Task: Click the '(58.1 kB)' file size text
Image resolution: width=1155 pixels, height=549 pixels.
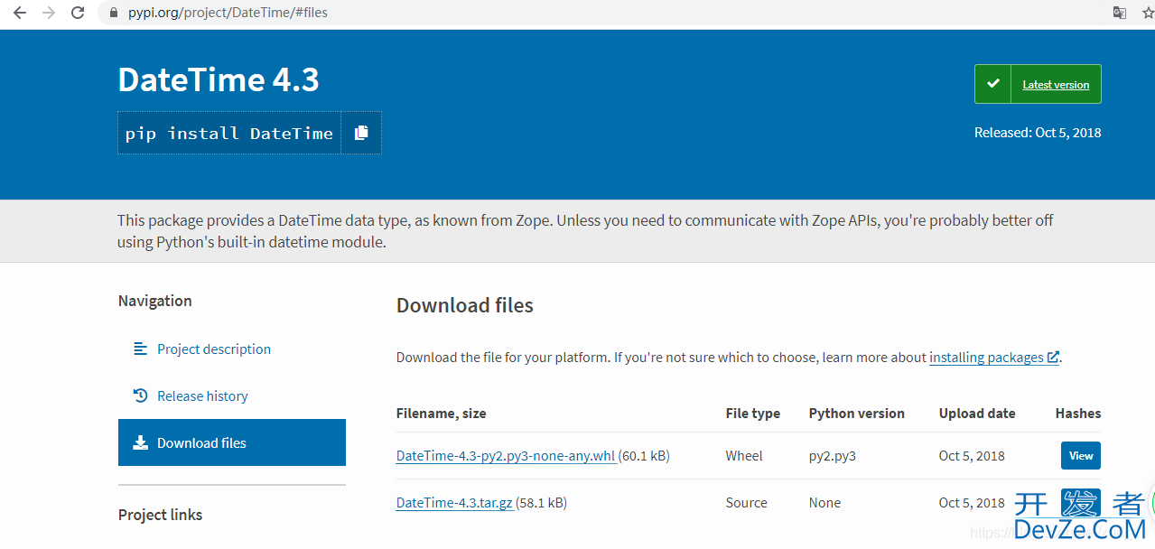Action: [541, 503]
